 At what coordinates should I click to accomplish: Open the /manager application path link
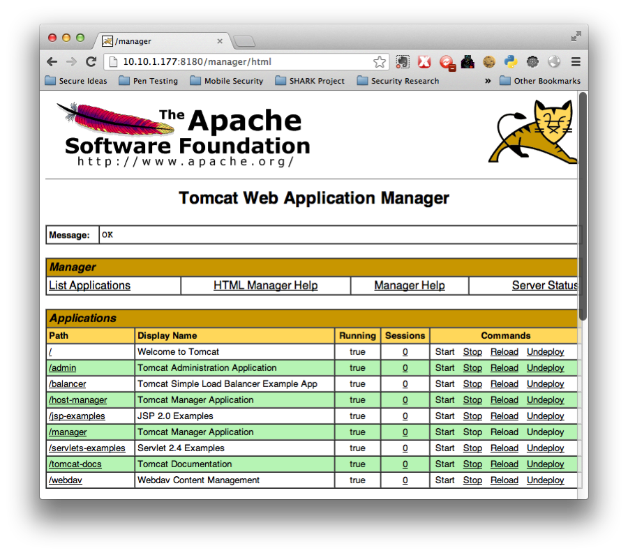coord(68,432)
